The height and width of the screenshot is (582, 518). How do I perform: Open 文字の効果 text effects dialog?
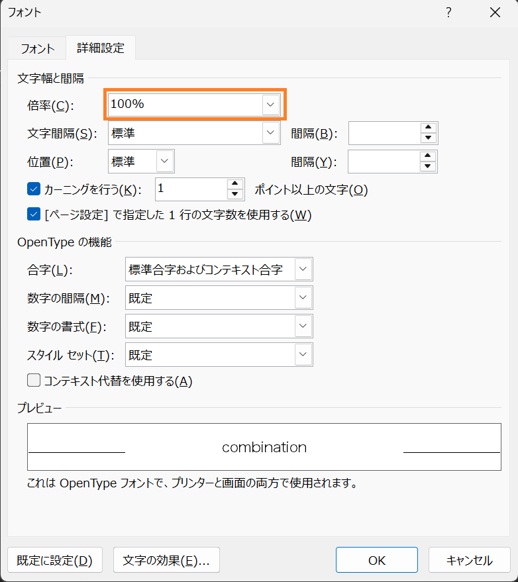(x=166, y=560)
